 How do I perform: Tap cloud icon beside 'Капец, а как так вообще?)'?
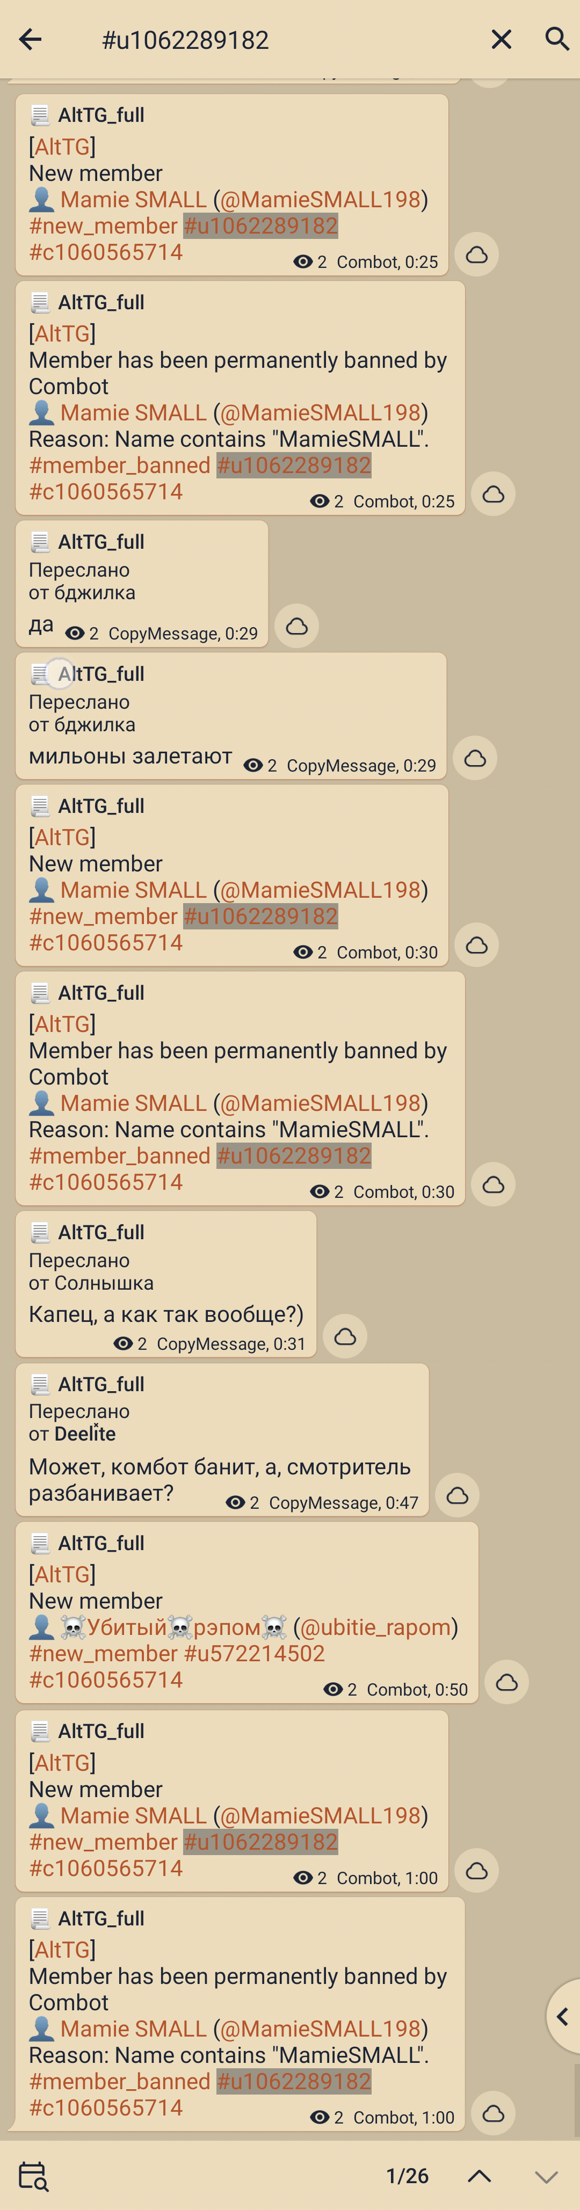345,1336
